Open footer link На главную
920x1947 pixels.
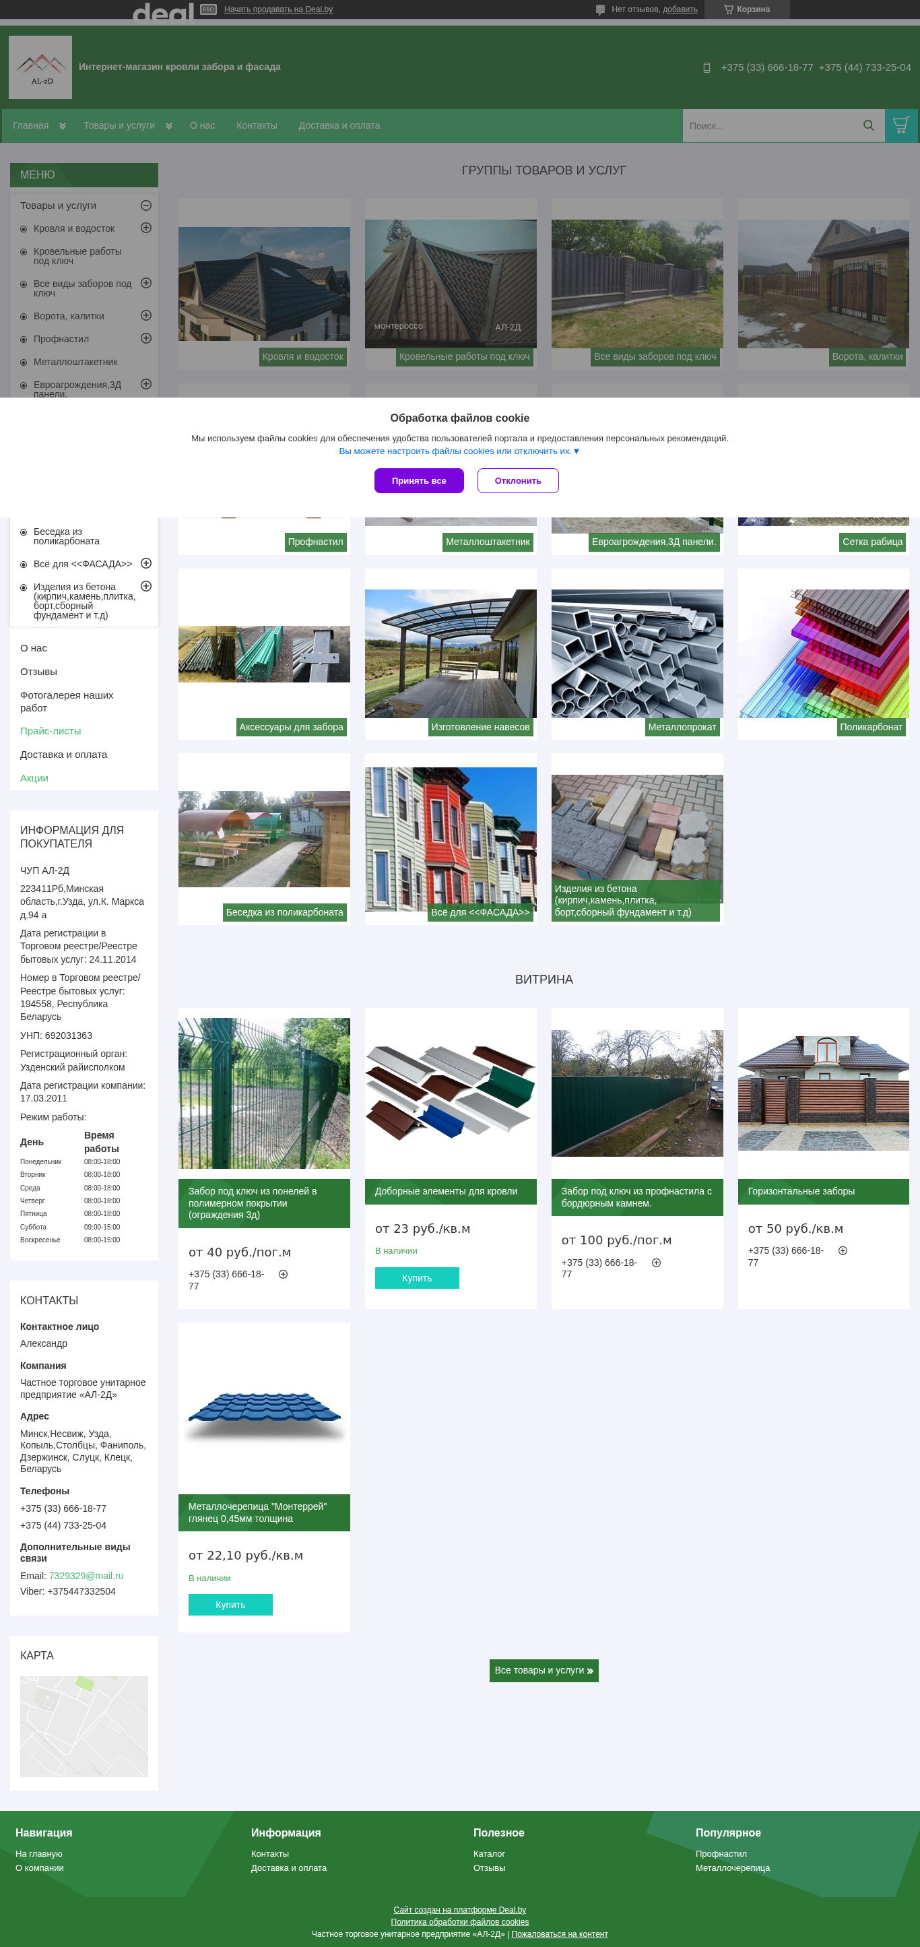pyautogui.click(x=39, y=1854)
